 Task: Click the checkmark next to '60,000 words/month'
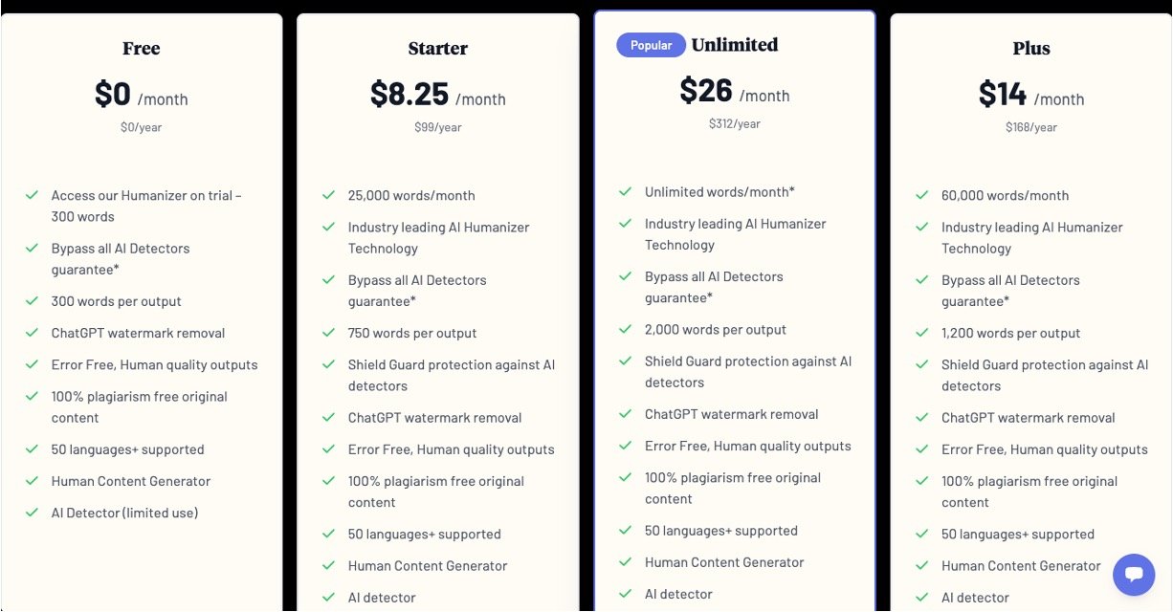point(922,195)
